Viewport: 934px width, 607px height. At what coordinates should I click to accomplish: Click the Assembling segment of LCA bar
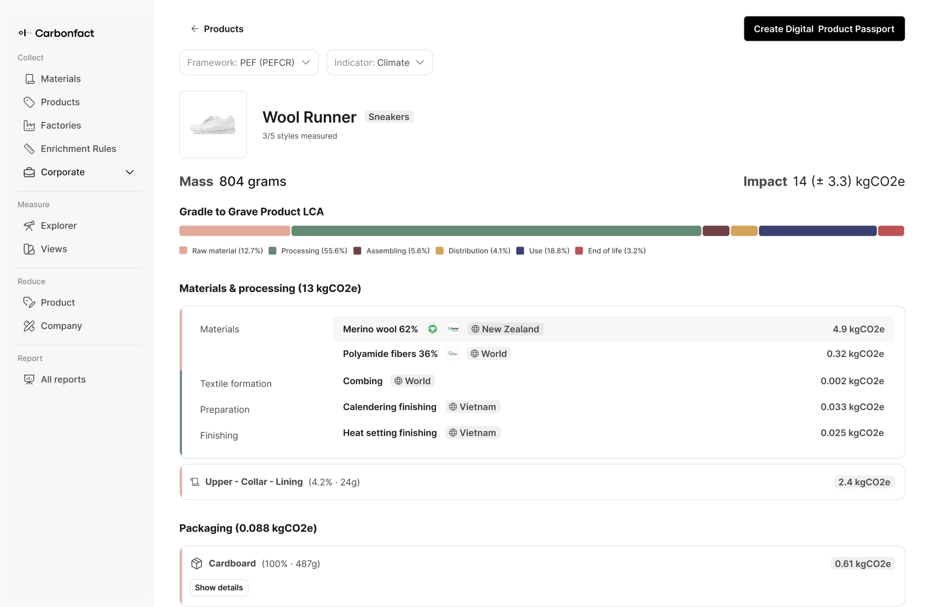716,230
